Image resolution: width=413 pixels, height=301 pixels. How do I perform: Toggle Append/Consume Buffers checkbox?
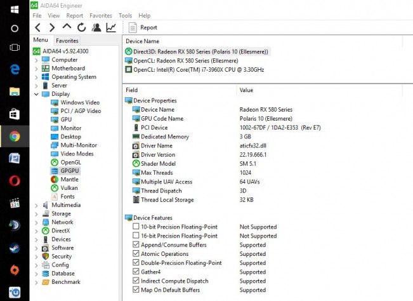[x=136, y=244]
